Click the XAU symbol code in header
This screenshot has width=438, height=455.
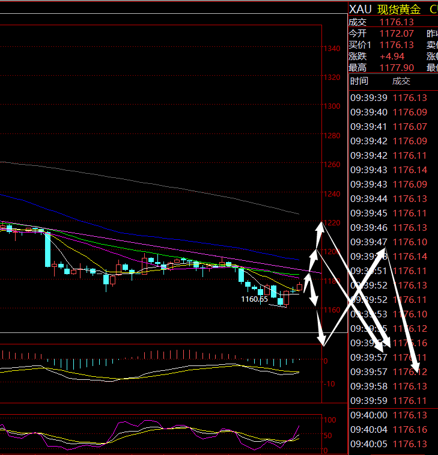[x=360, y=9]
